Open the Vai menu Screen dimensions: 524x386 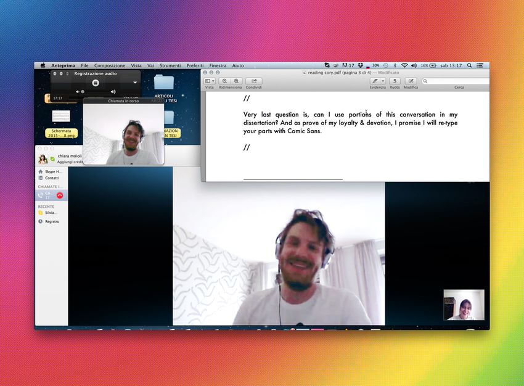pyautogui.click(x=150, y=65)
